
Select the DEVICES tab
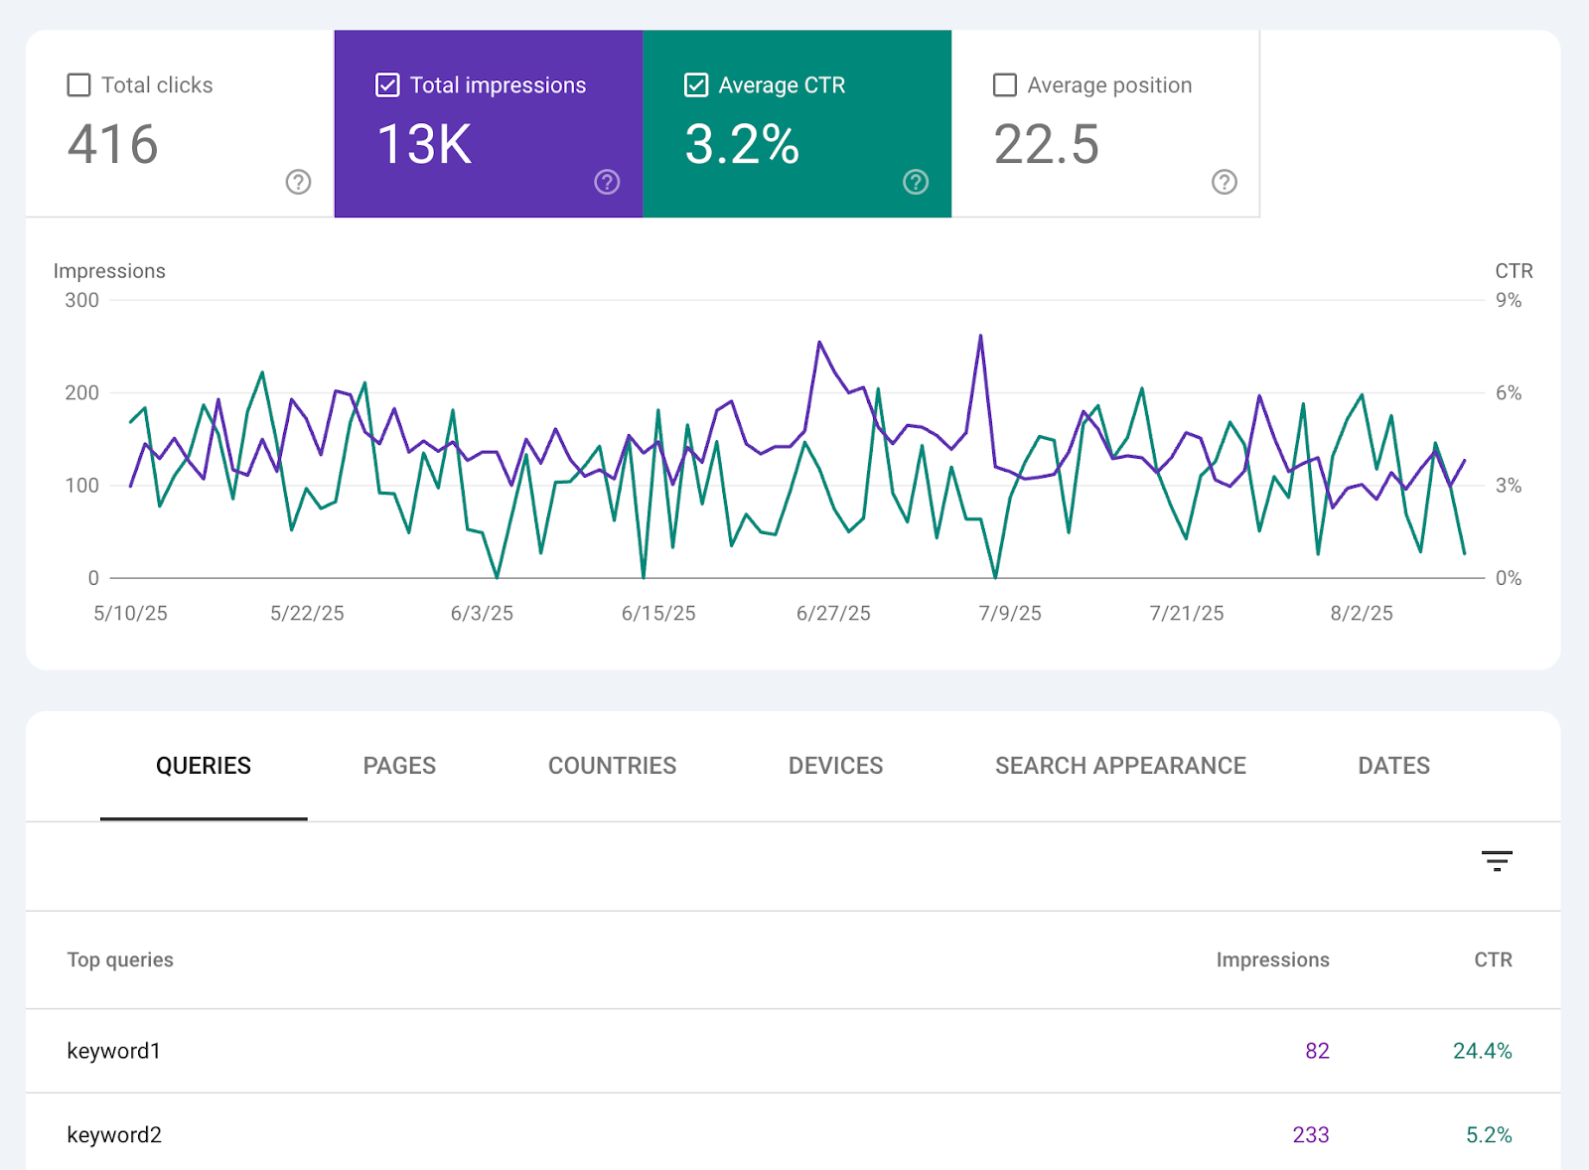coord(835,766)
